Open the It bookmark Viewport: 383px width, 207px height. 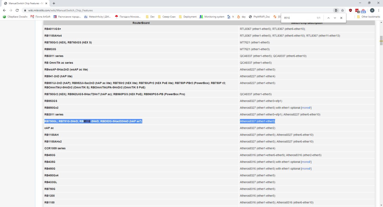(231, 17)
